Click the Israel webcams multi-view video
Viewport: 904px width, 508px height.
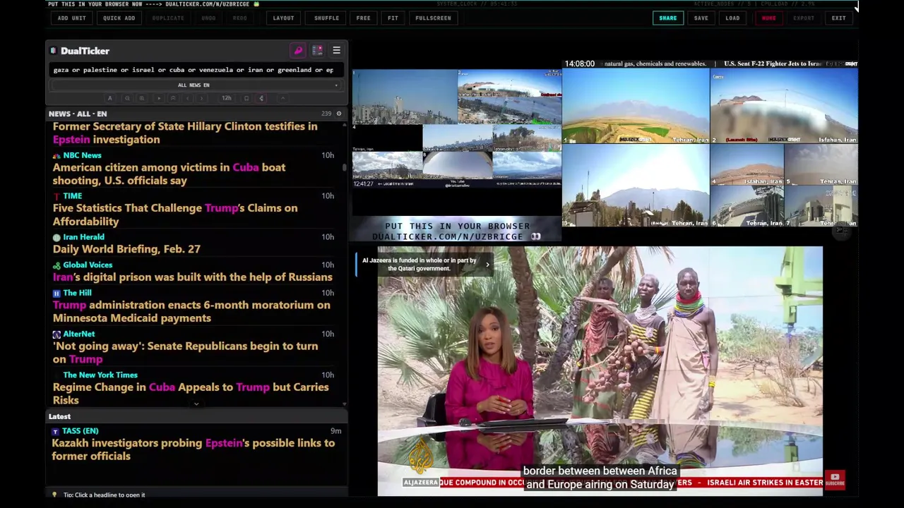[x=457, y=128]
